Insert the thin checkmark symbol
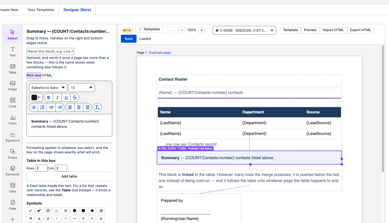This screenshot has width=389, height=223. click(x=30, y=211)
